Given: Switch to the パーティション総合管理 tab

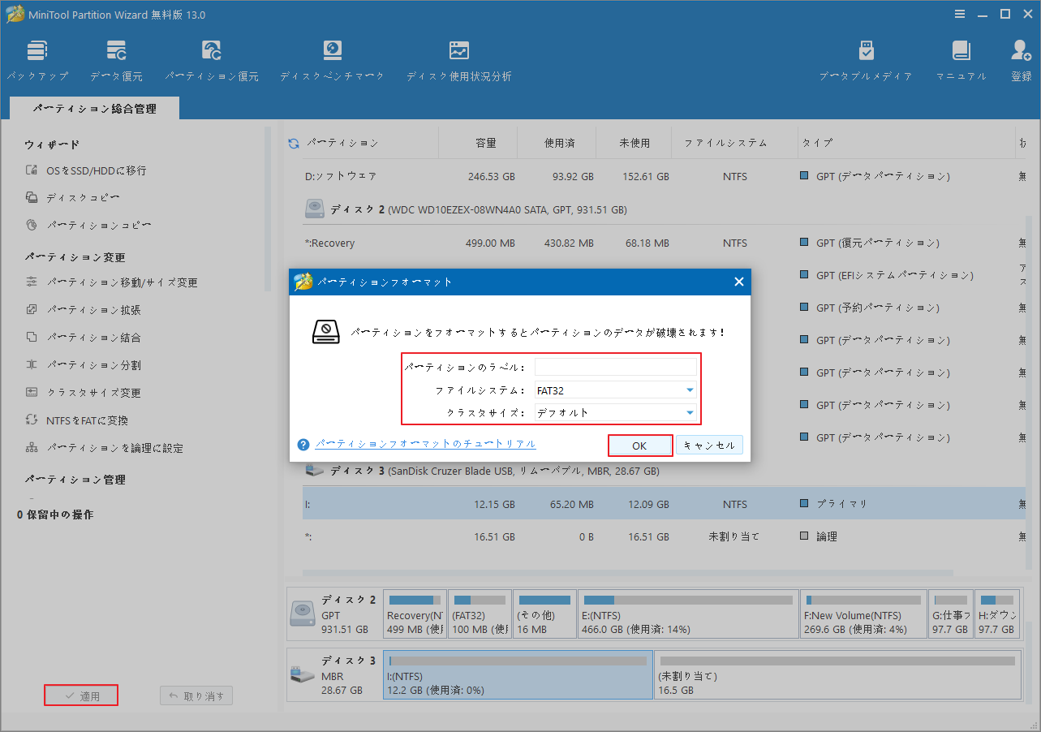Looking at the screenshot, I should click(x=94, y=106).
